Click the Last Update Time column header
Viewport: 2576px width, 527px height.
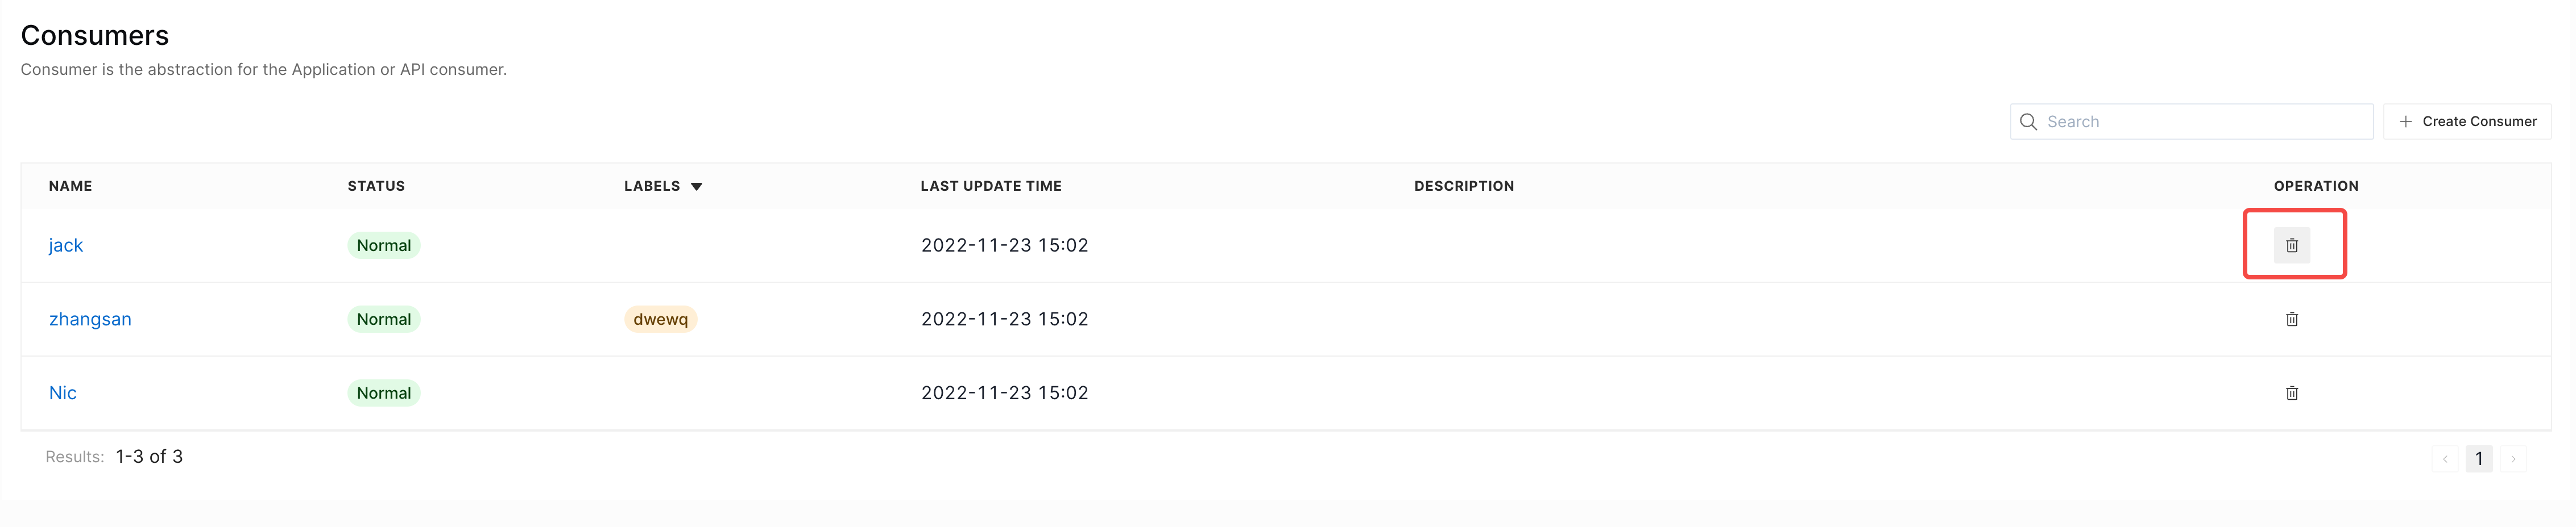click(991, 187)
